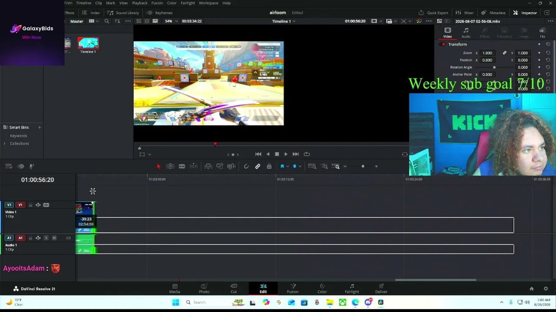This screenshot has width=556, height=312.
Task: Switch to the Color page
Action: 322,289
